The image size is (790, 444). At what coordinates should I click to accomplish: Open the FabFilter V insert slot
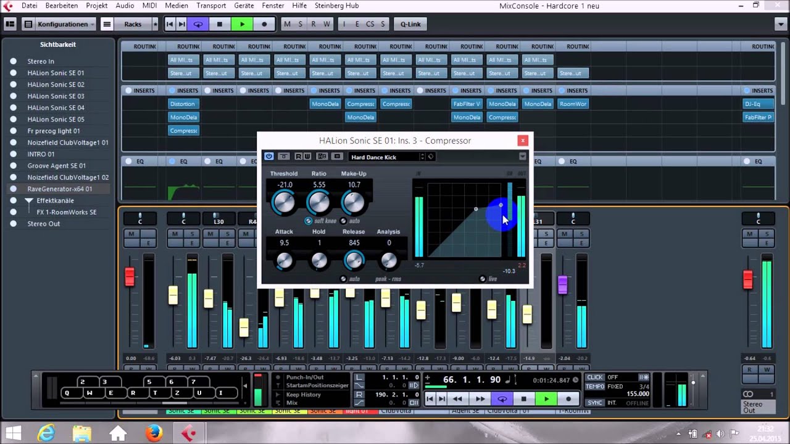coord(467,104)
